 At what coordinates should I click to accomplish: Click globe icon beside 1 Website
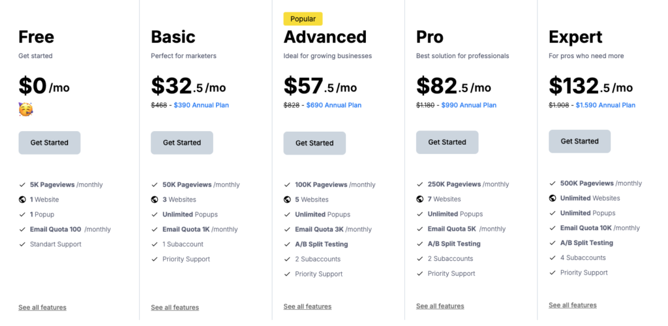[x=22, y=200]
